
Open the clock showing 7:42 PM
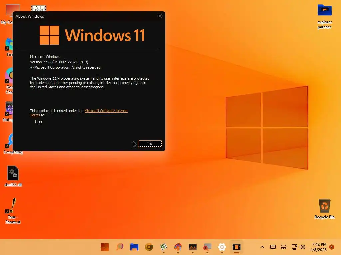(x=319, y=247)
